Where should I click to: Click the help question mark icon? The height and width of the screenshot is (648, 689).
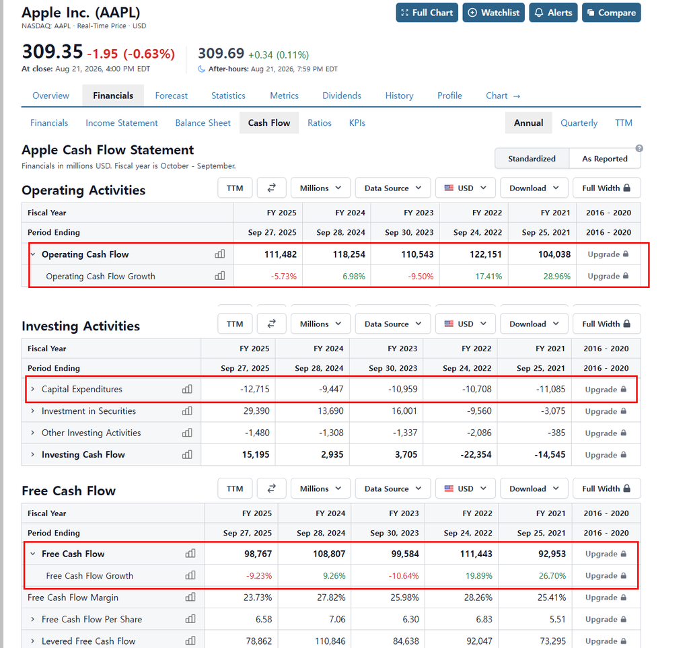tap(639, 149)
